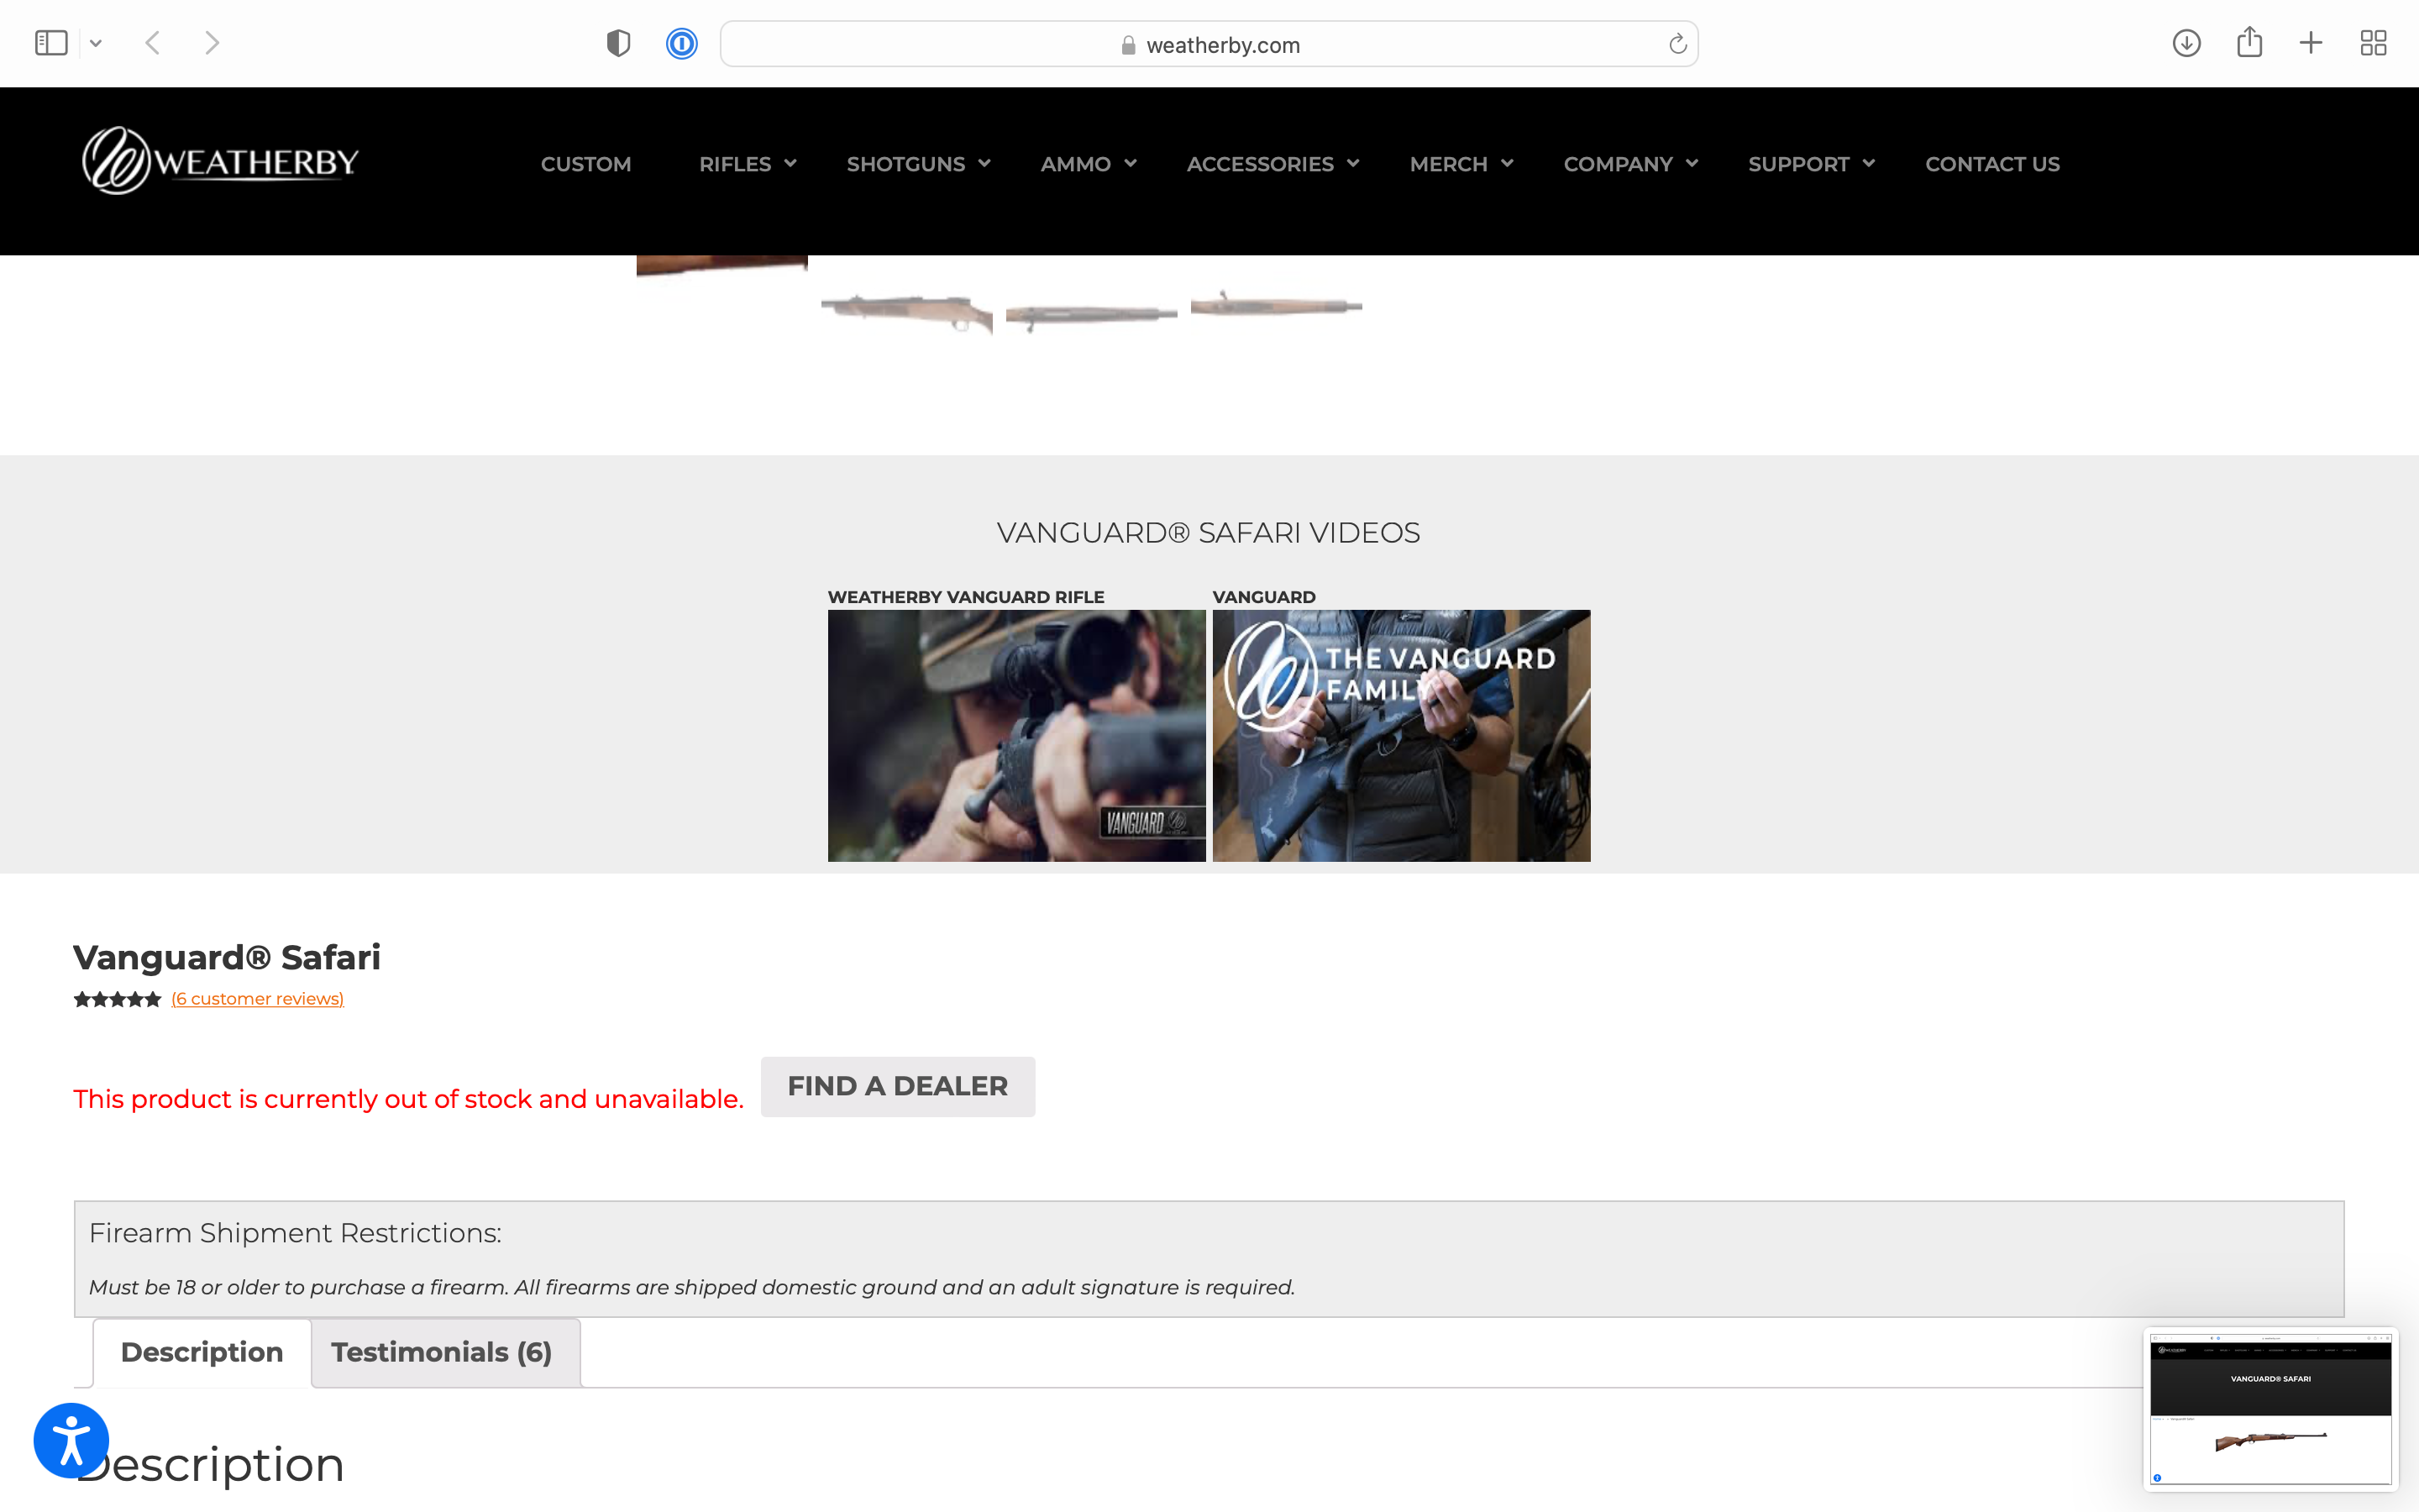The height and width of the screenshot is (1512, 2419).
Task: Expand the Company dropdown chevron
Action: click(x=1692, y=163)
